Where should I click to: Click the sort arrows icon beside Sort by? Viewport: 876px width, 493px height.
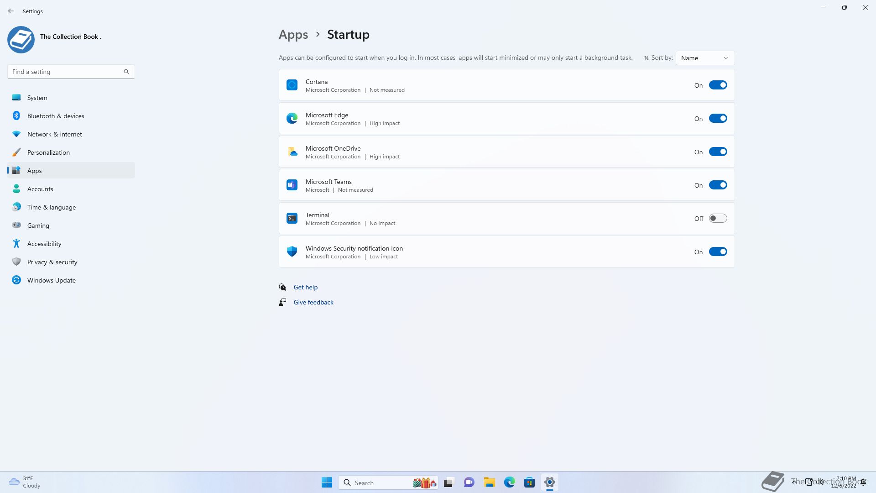(x=647, y=58)
